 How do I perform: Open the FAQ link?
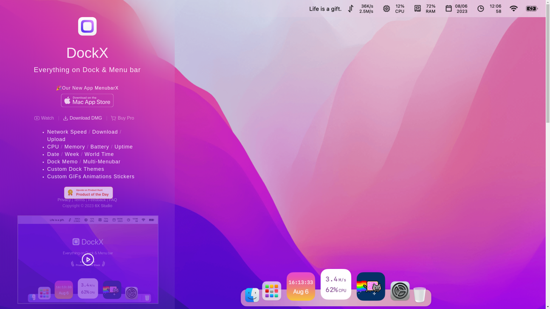tap(113, 200)
